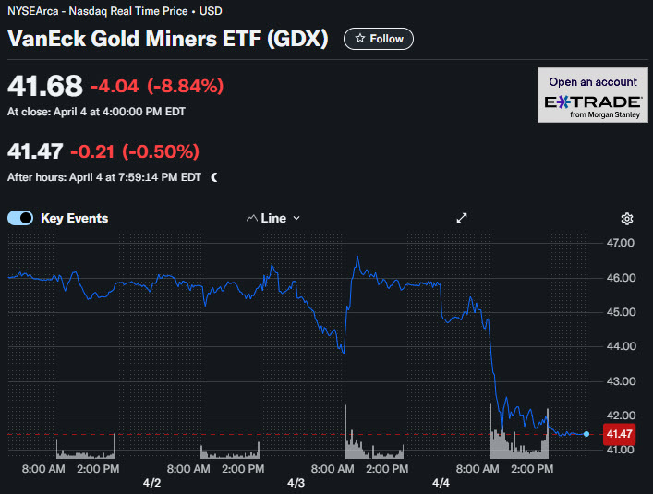This screenshot has width=653, height=494.
Task: Select the 4/2 date label on the chart axis
Action: pos(152,483)
